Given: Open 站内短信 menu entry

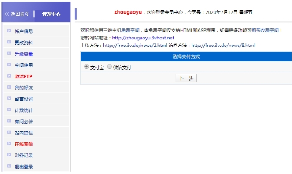Looking at the screenshot, I should (x=24, y=133).
